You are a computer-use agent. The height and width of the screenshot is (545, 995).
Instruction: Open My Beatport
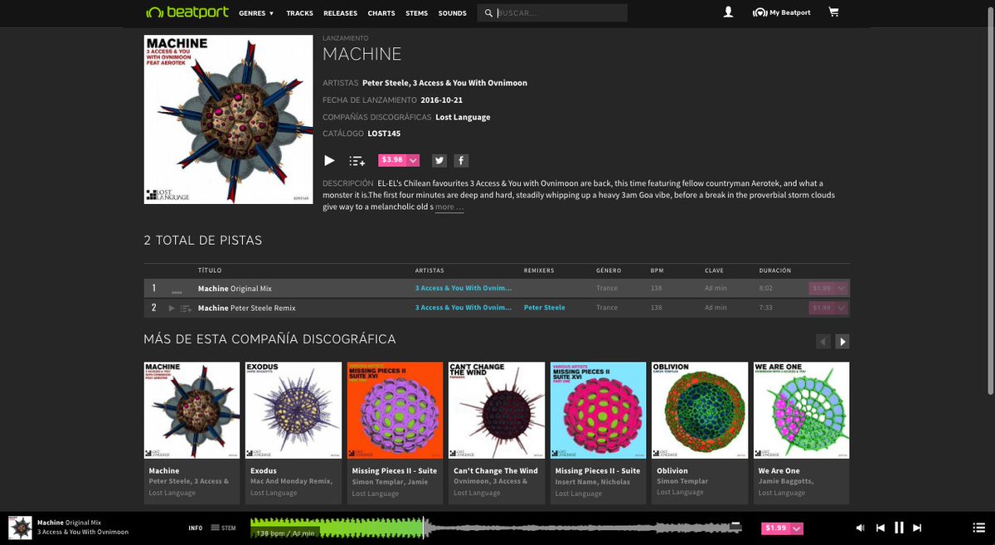781,12
